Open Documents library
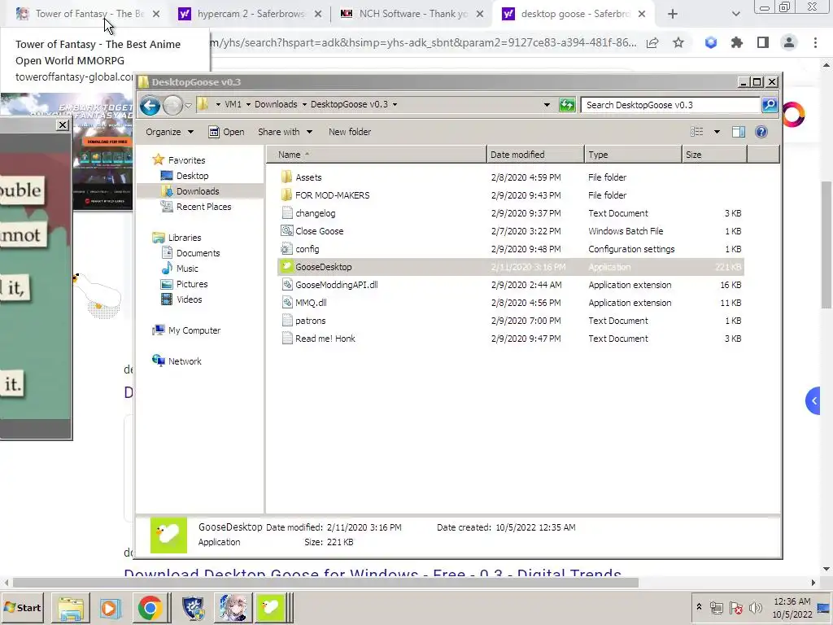This screenshot has width=833, height=625. [x=190, y=254]
